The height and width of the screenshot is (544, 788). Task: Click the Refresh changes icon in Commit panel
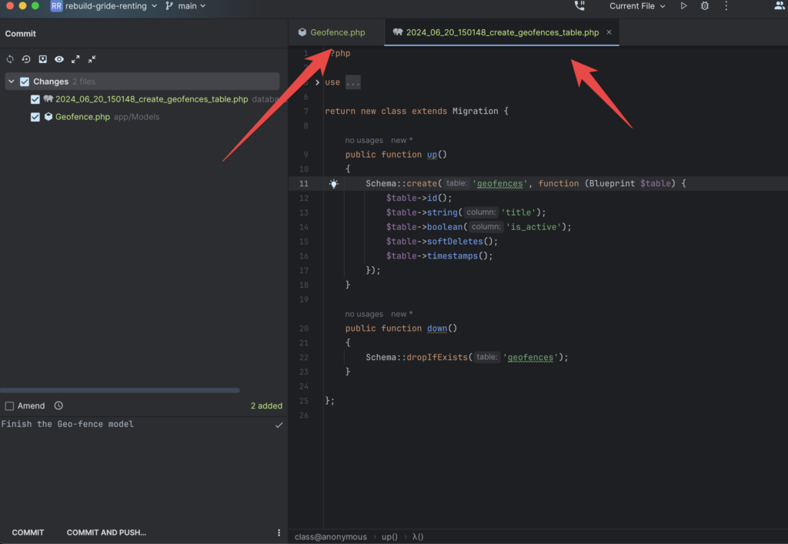[10, 59]
